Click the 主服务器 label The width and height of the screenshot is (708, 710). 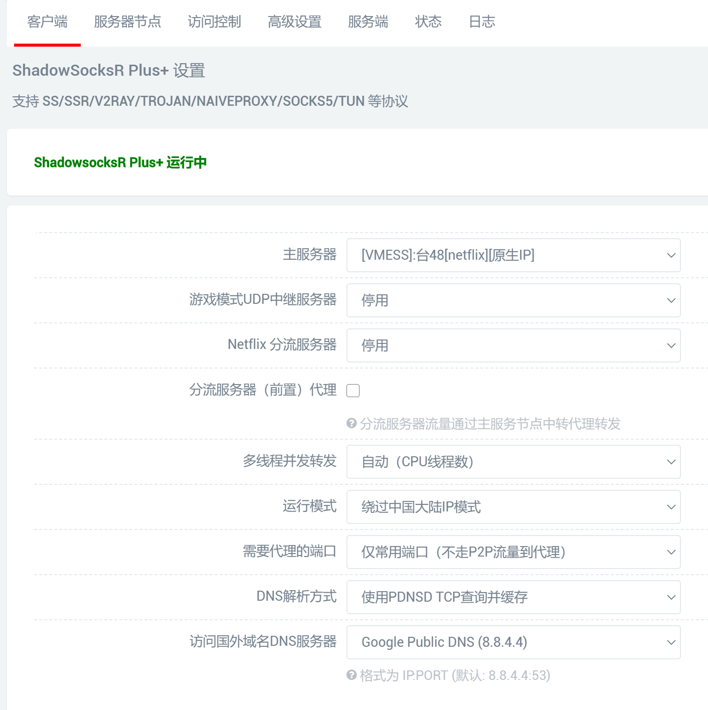click(310, 255)
